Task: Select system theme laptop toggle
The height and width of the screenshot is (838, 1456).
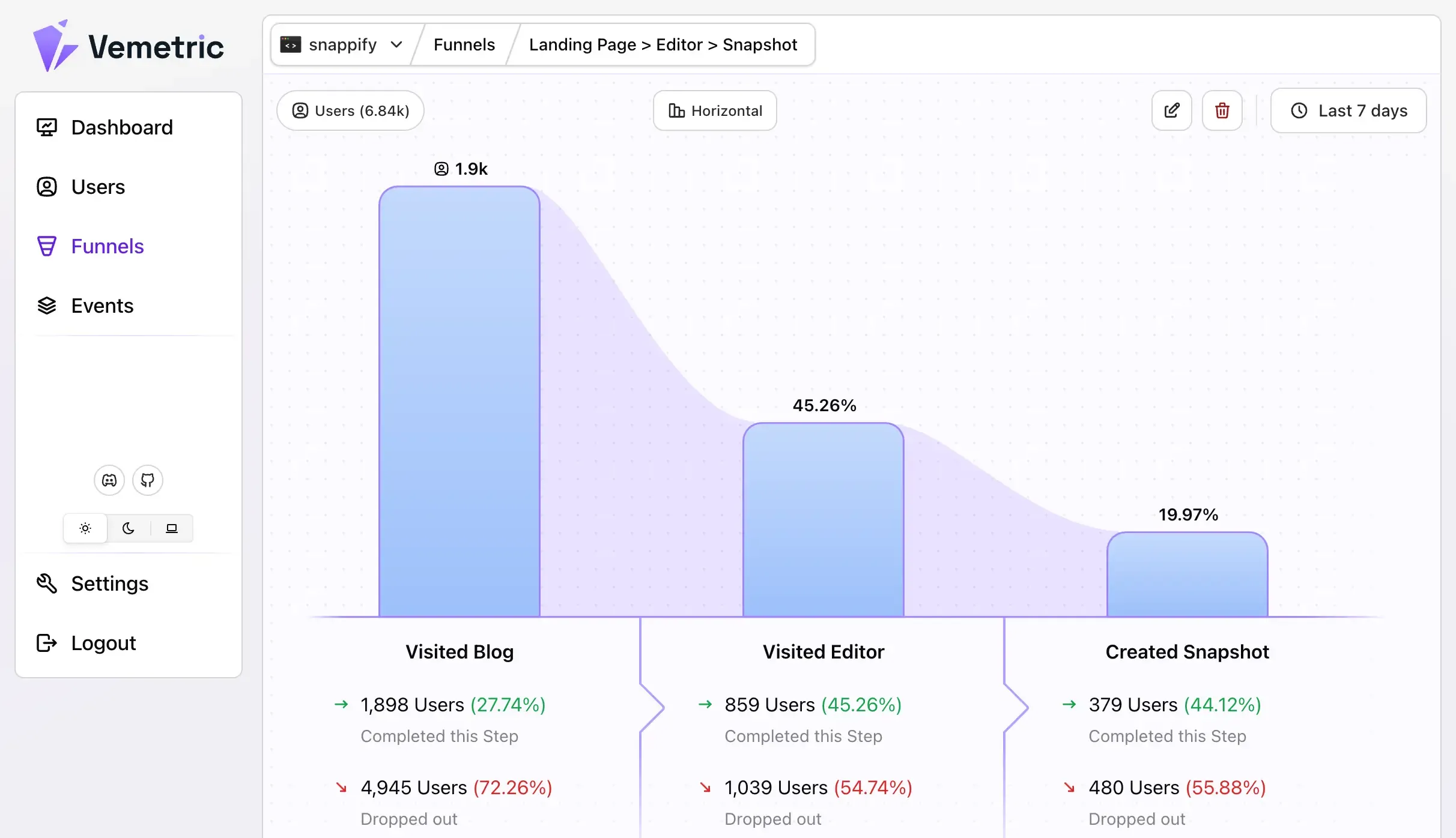Action: (x=172, y=528)
